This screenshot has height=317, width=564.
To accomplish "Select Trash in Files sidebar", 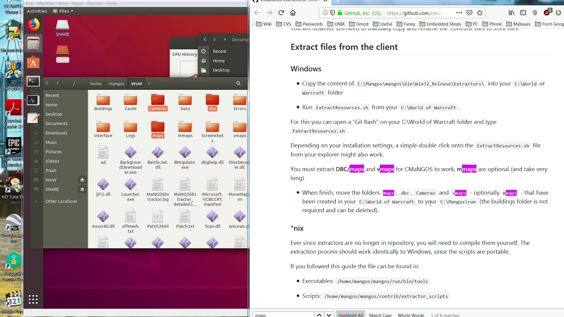I will (x=51, y=170).
